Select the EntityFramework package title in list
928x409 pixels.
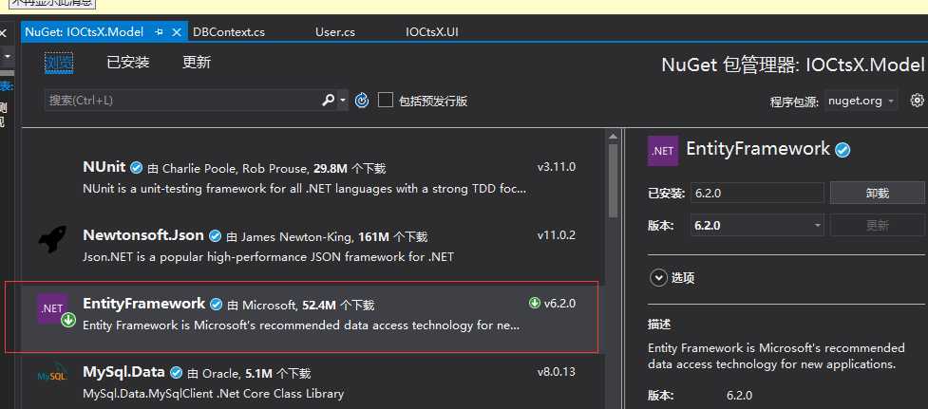click(143, 304)
